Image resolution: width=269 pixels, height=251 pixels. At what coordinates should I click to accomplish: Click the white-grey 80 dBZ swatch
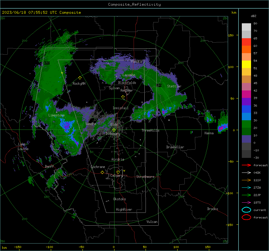point(246,27)
